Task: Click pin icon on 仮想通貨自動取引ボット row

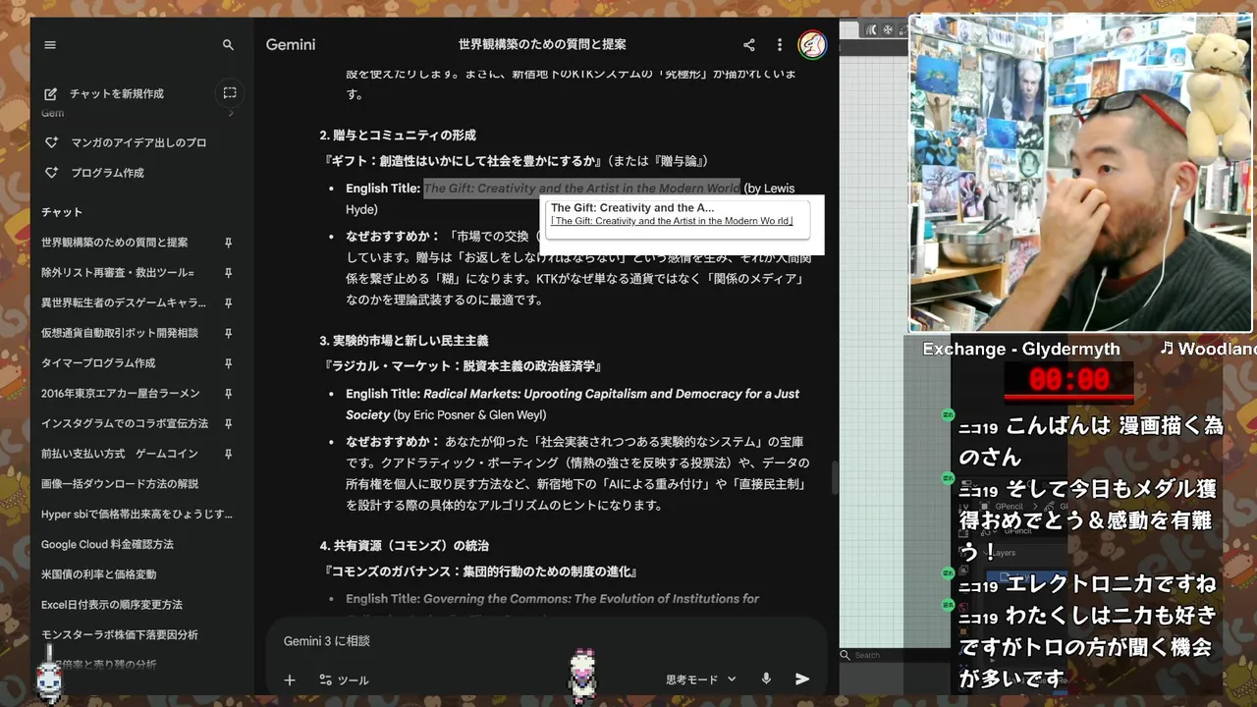Action: (x=228, y=333)
